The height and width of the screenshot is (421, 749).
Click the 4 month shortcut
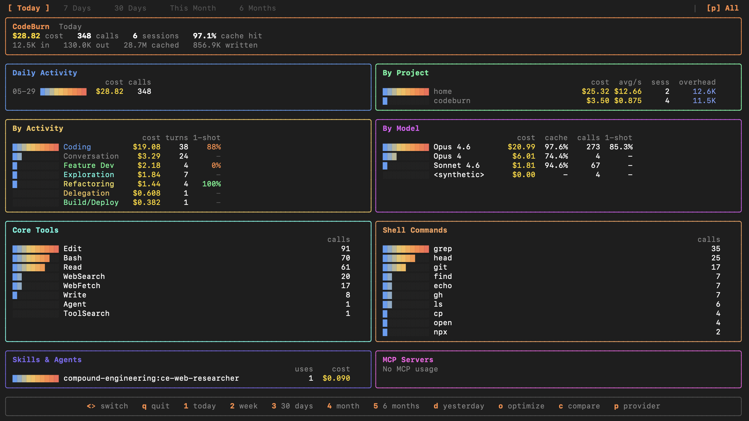coord(343,406)
